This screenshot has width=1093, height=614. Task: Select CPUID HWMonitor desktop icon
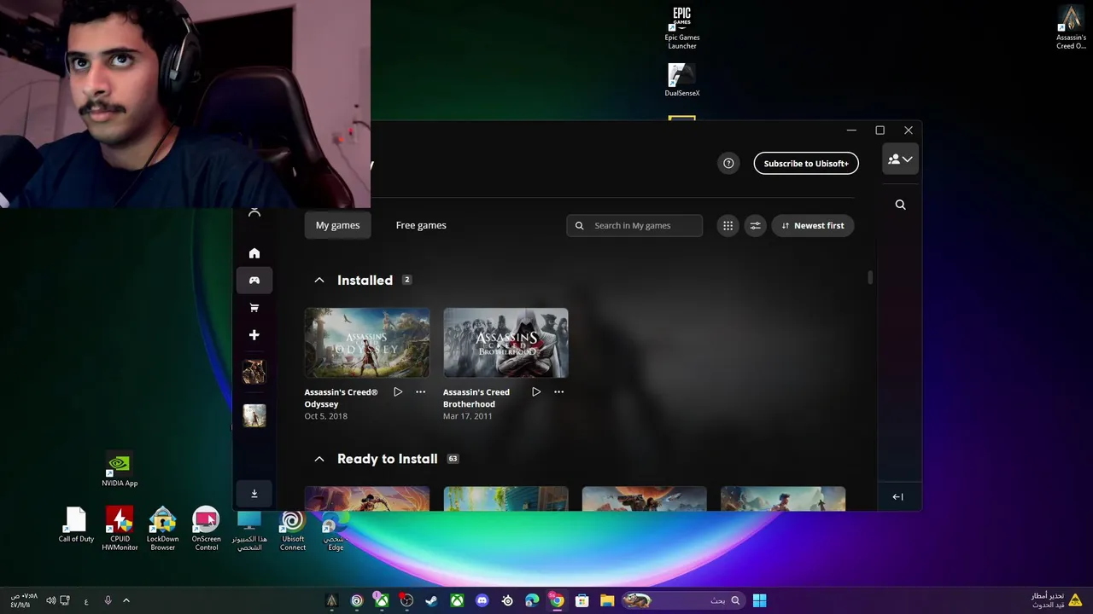(x=120, y=529)
